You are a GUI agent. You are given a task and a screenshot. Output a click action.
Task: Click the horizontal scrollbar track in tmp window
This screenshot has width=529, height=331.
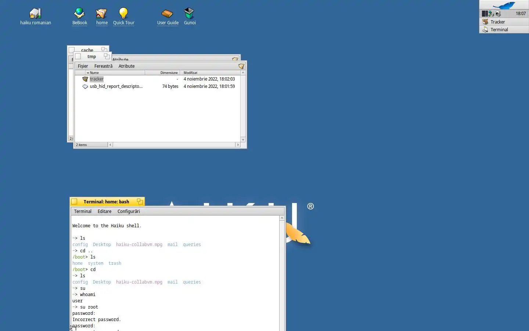coord(174,145)
